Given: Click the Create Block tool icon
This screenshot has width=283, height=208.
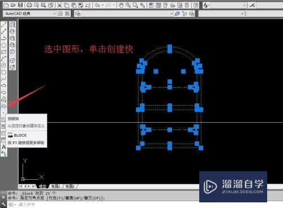Looking at the screenshot, I should [4, 106].
